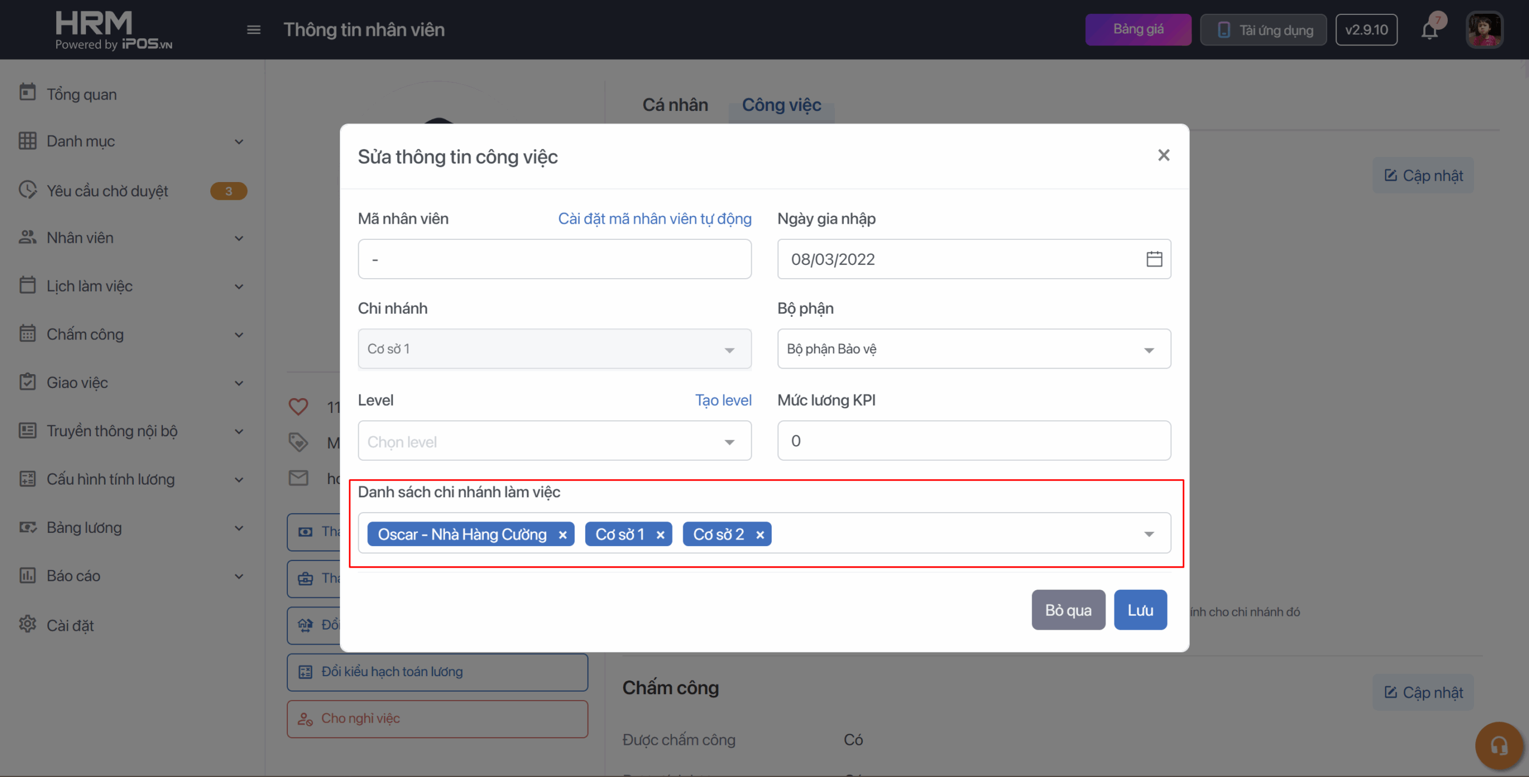Remove the Cơ sở 2 branch tag
Screen dimensions: 1529x777
(760, 535)
